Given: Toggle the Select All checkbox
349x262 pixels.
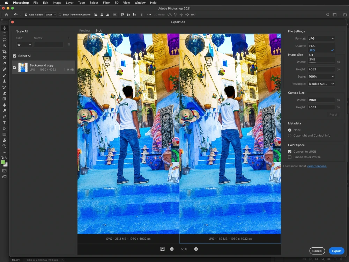Looking at the screenshot, I should (14, 56).
